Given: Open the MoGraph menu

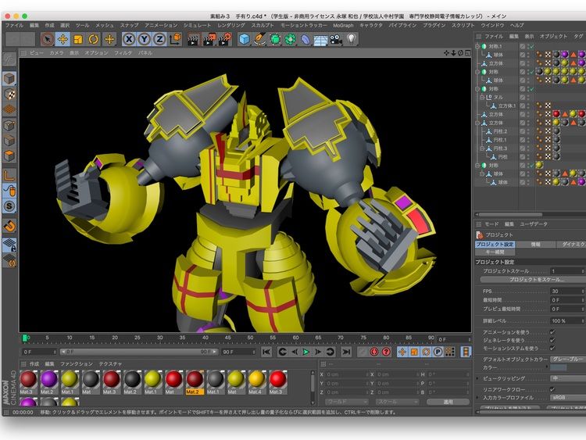Looking at the screenshot, I should (x=343, y=25).
